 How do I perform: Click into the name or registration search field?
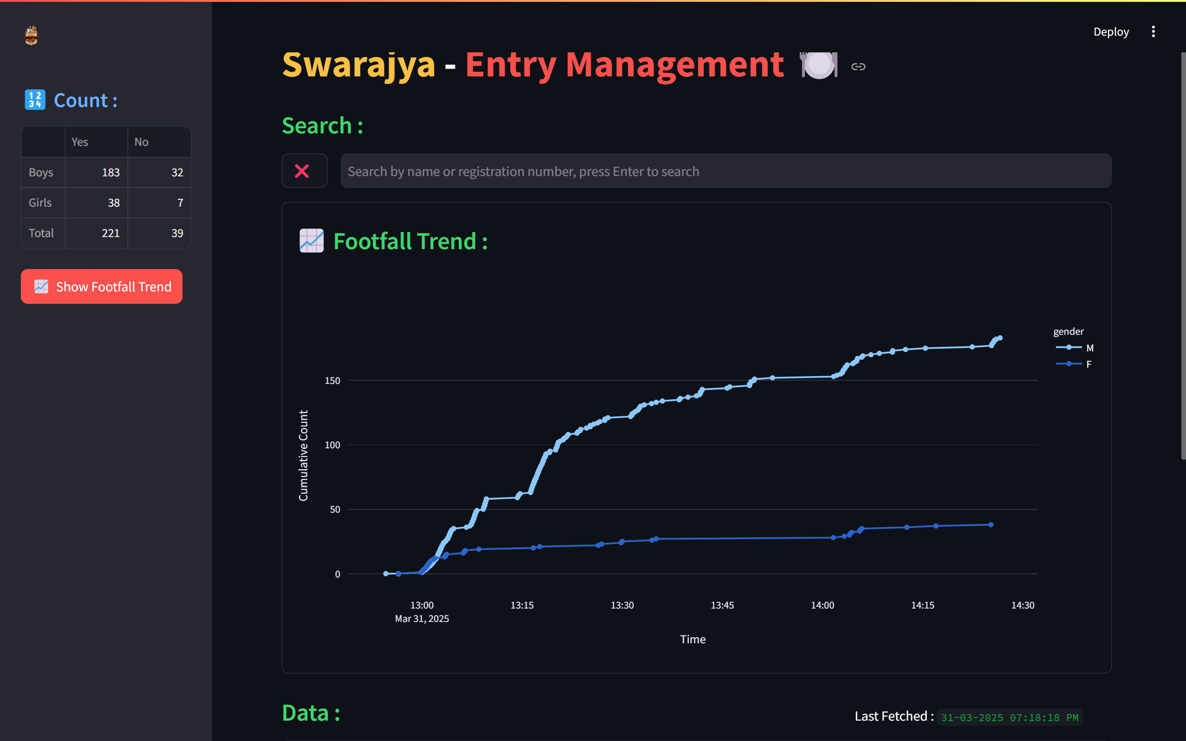click(x=725, y=171)
